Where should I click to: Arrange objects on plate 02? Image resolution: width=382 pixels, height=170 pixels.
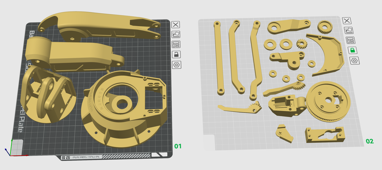[x=350, y=40]
